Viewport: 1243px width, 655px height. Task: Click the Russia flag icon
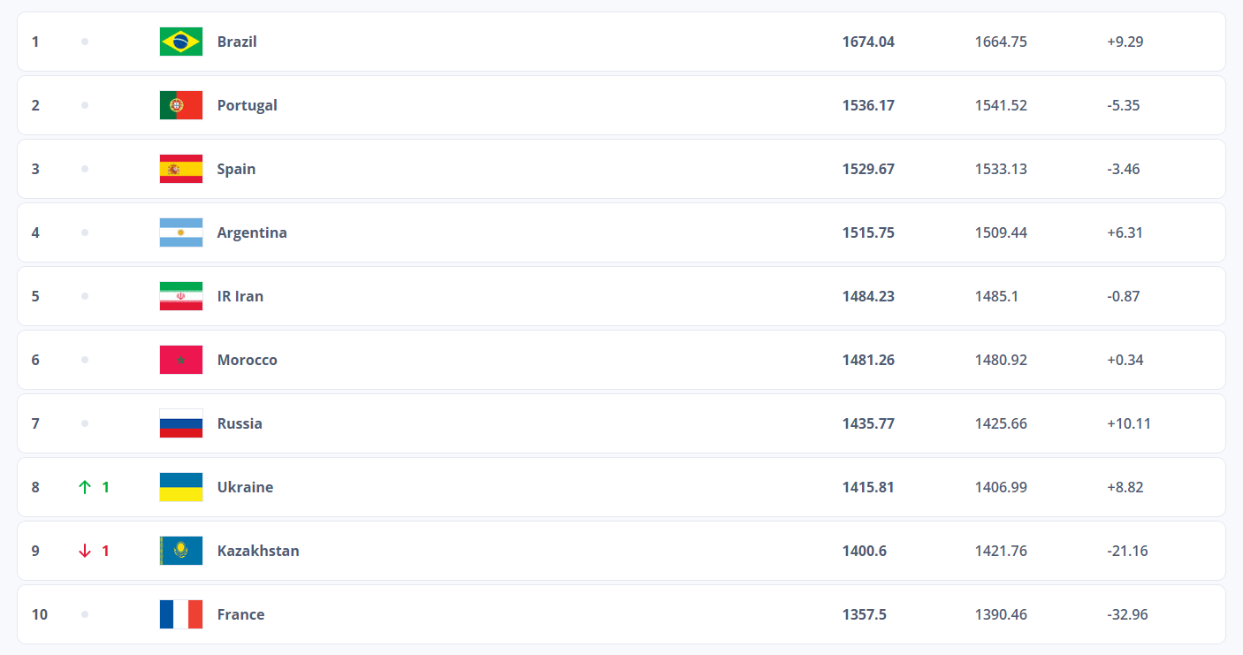pos(181,423)
